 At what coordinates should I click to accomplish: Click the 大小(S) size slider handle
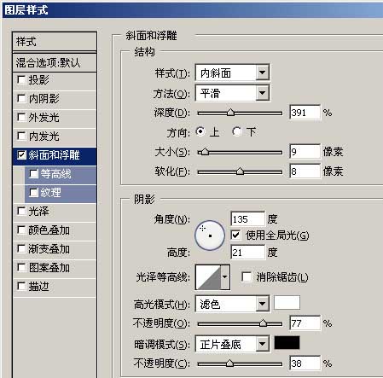coord(205,152)
